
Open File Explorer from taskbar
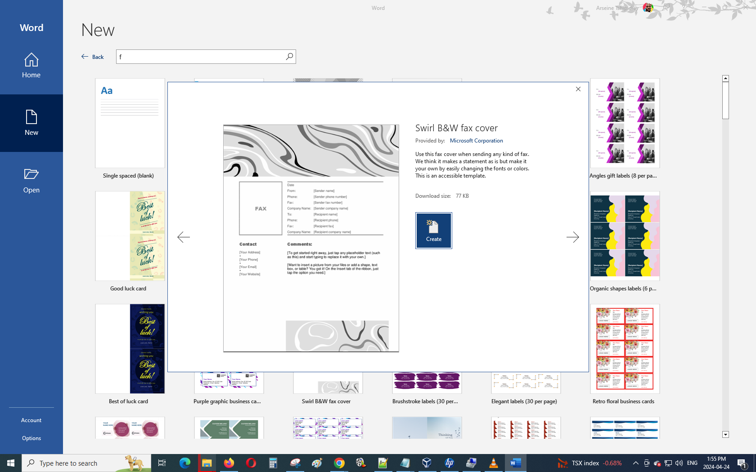207,463
